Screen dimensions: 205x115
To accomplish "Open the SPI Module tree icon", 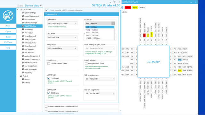I will pos(23,29).
